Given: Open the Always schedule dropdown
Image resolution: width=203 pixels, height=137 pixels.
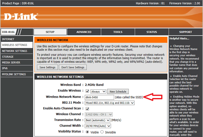Looking at the screenshot, I should [x=98, y=91].
